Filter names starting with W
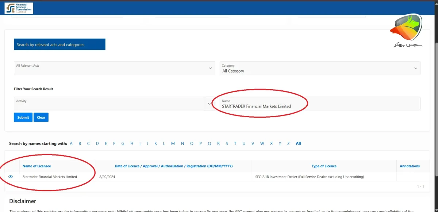Viewport: 438px width, 212px height. (262, 144)
